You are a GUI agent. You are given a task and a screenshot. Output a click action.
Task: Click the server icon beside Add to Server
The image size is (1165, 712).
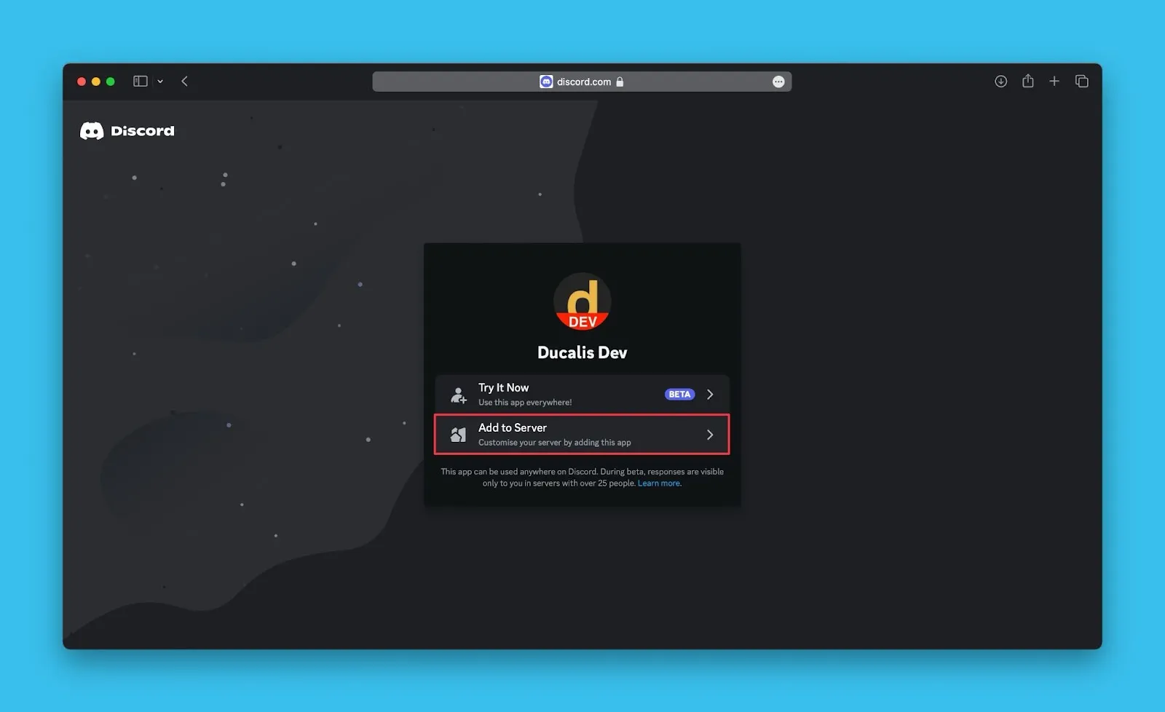(458, 435)
